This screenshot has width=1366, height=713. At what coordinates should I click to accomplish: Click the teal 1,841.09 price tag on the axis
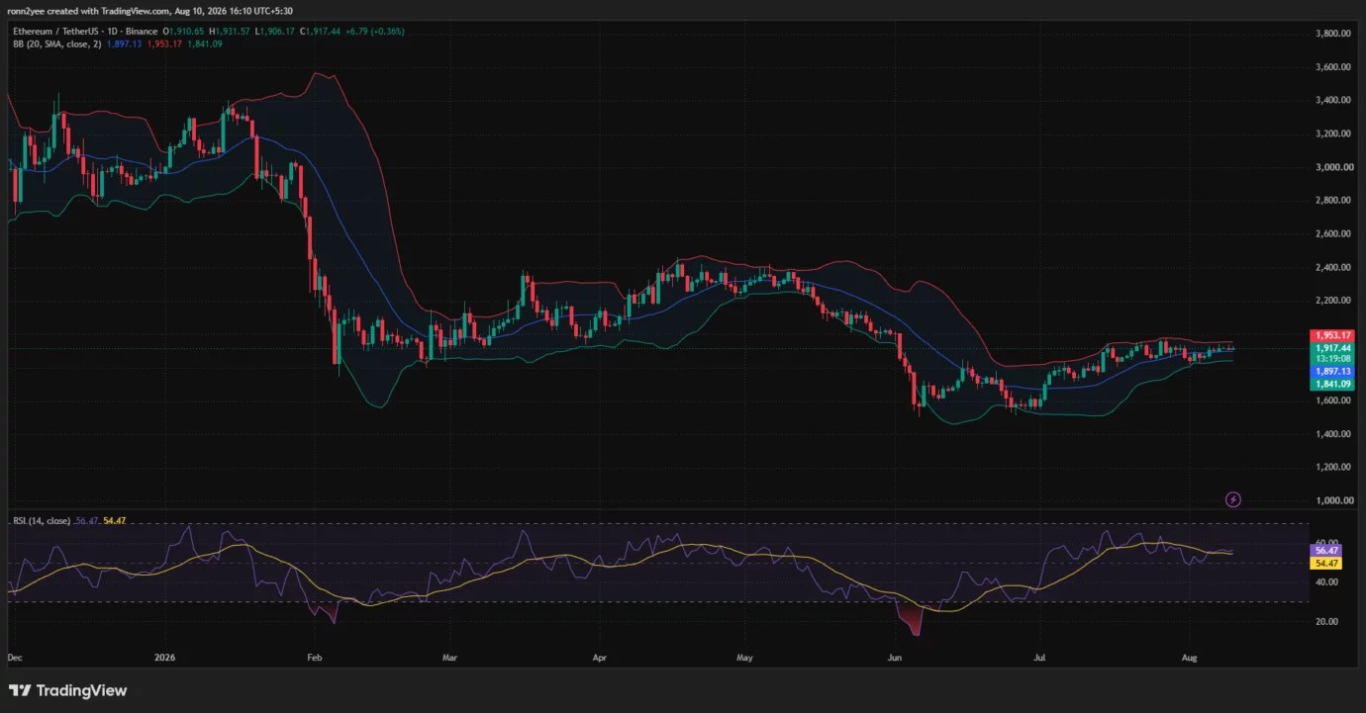coord(1331,383)
